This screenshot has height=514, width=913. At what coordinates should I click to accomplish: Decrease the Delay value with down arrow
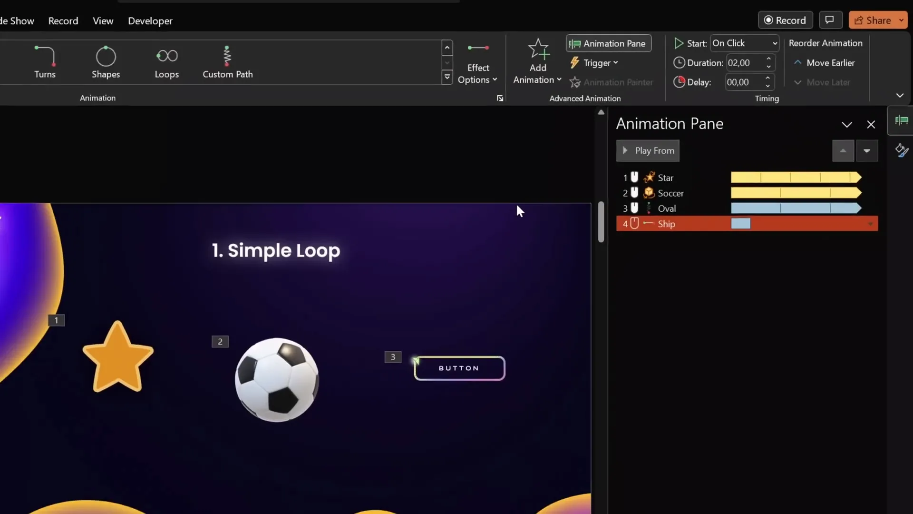tap(768, 86)
